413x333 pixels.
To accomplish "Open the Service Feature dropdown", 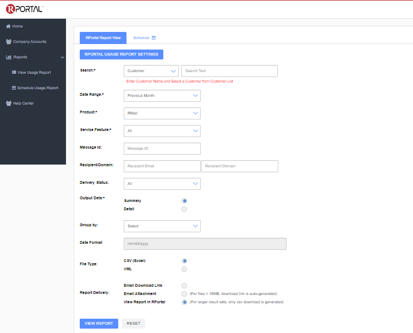I will coord(162,131).
